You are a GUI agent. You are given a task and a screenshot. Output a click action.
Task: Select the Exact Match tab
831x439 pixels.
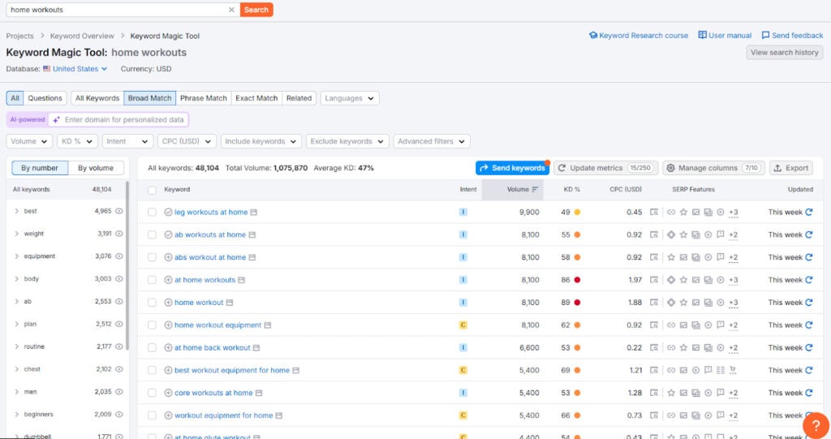tap(256, 98)
